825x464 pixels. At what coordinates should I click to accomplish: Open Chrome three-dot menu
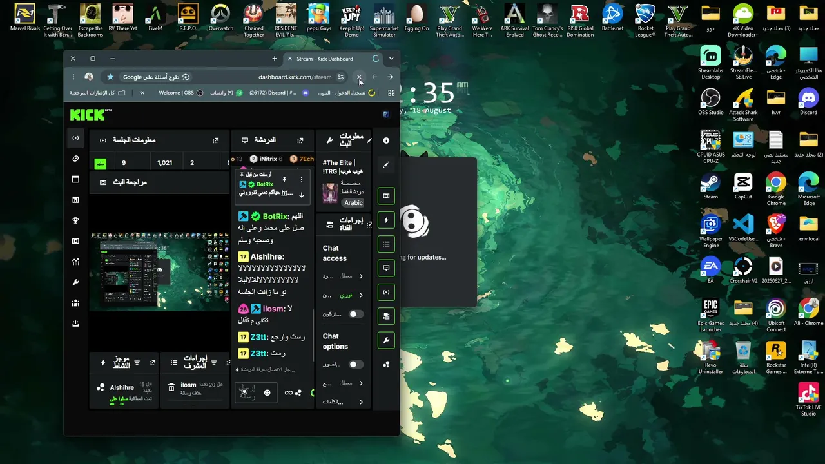tap(73, 77)
